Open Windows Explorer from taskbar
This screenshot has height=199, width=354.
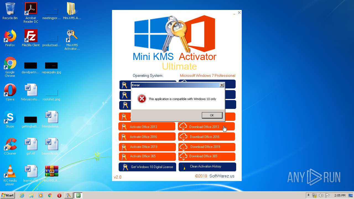coord(31,195)
